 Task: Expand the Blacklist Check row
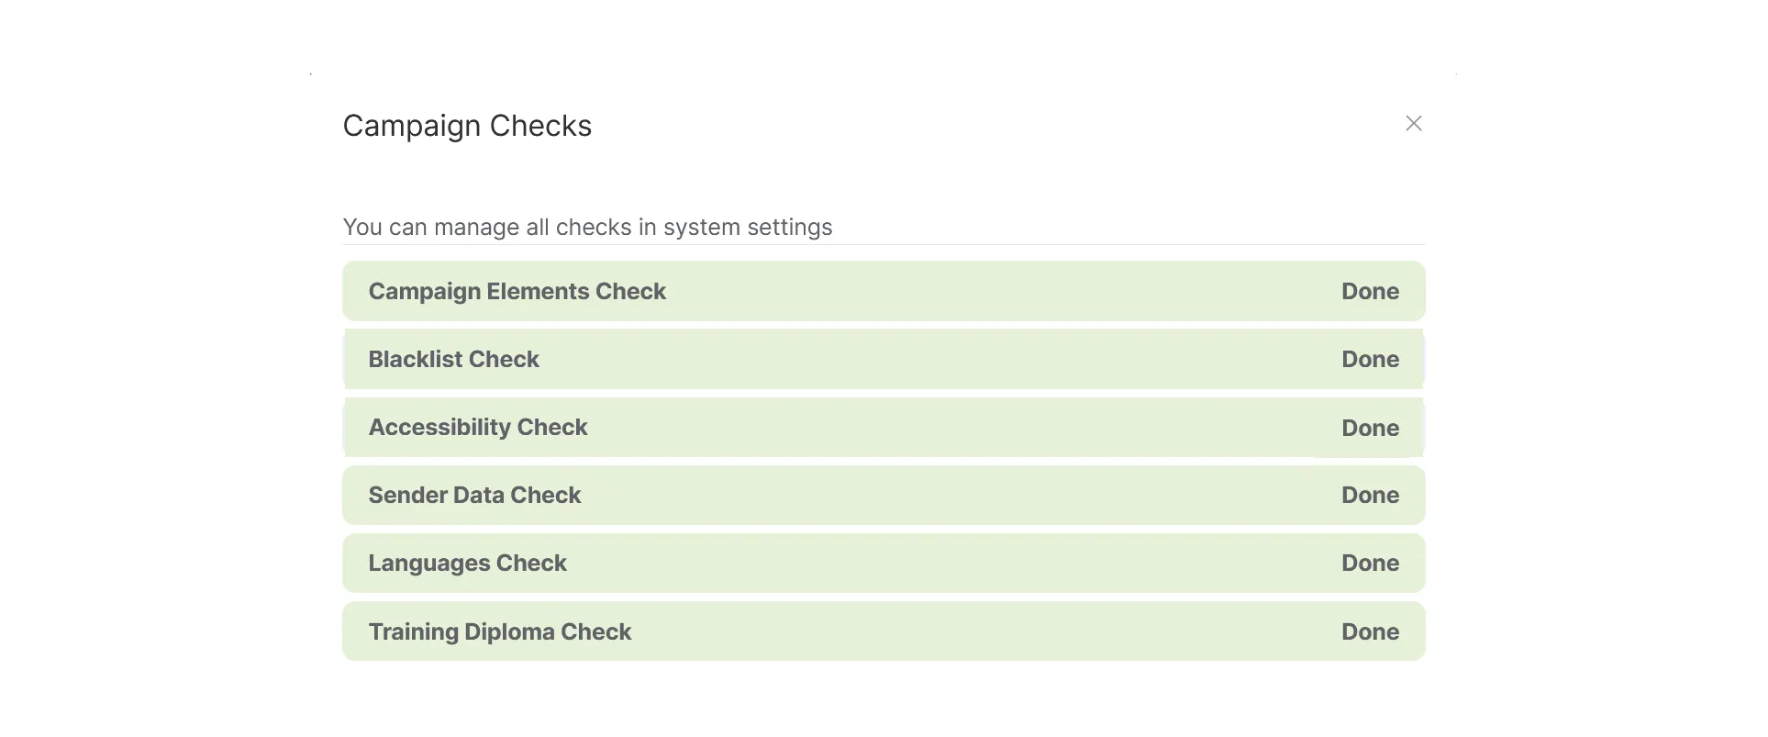884,359
